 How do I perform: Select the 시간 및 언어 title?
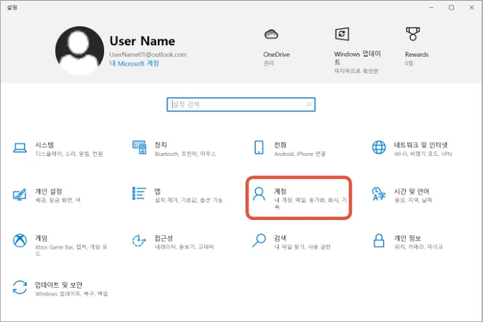point(412,192)
